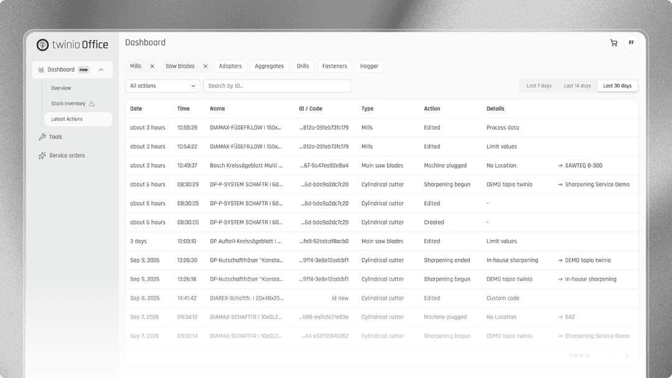Click the Service orders sparkle icon

pyautogui.click(x=42, y=155)
